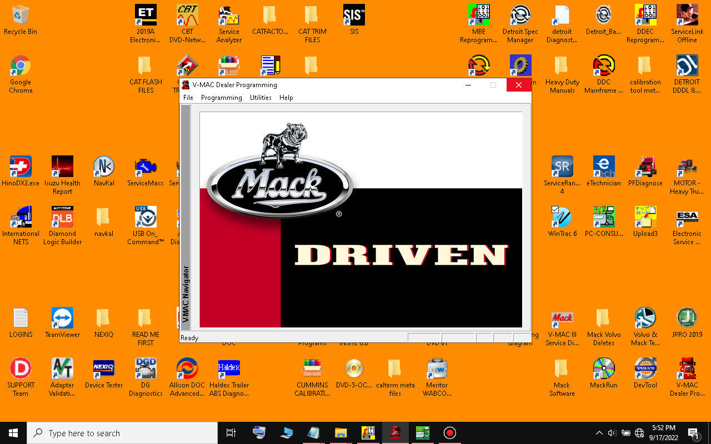Image resolution: width=711 pixels, height=444 pixels.
Task: Select the HinoDX2.exe desktop icon
Action: [21, 171]
